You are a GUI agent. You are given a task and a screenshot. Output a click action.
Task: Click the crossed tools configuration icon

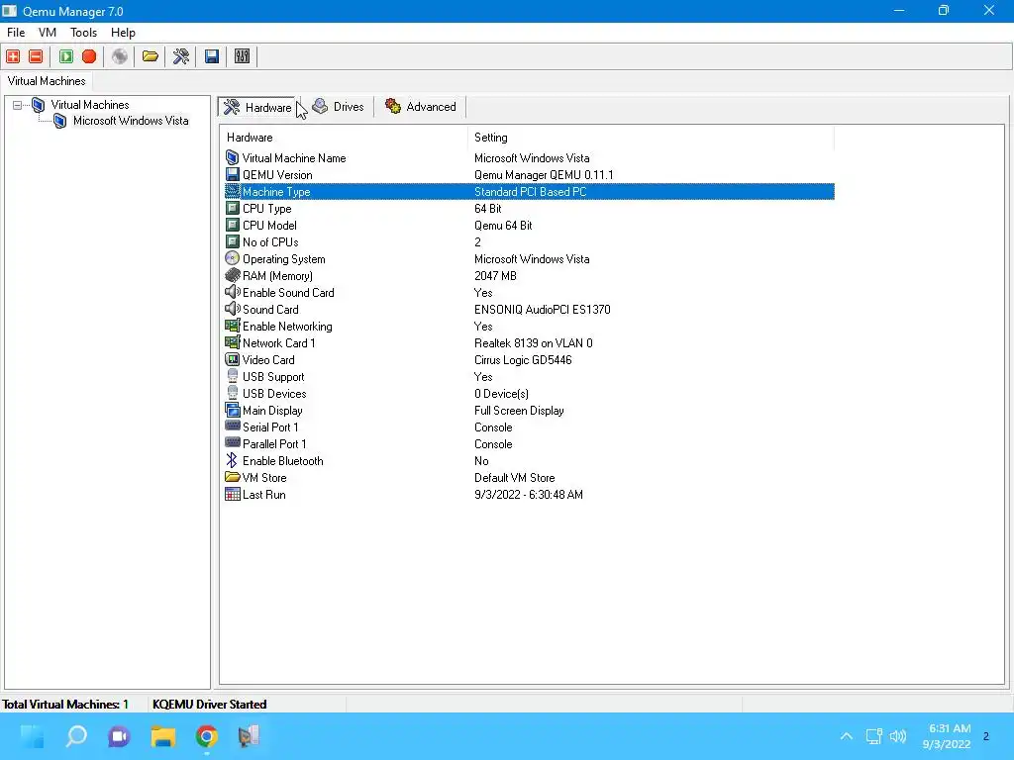point(181,56)
